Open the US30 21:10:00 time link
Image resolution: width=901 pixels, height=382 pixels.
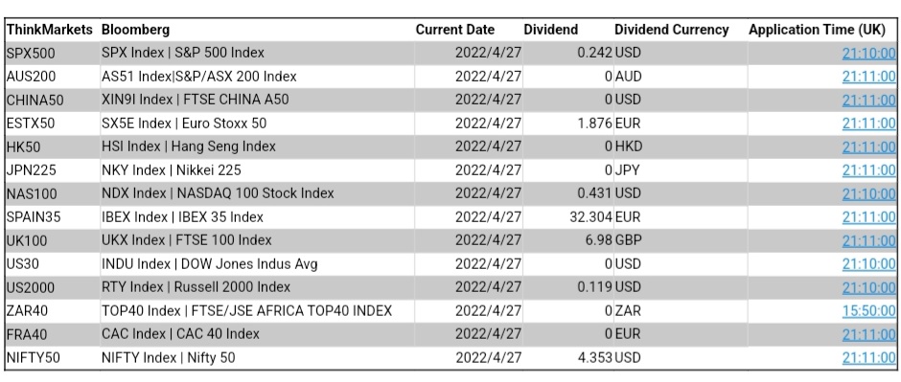point(868,264)
